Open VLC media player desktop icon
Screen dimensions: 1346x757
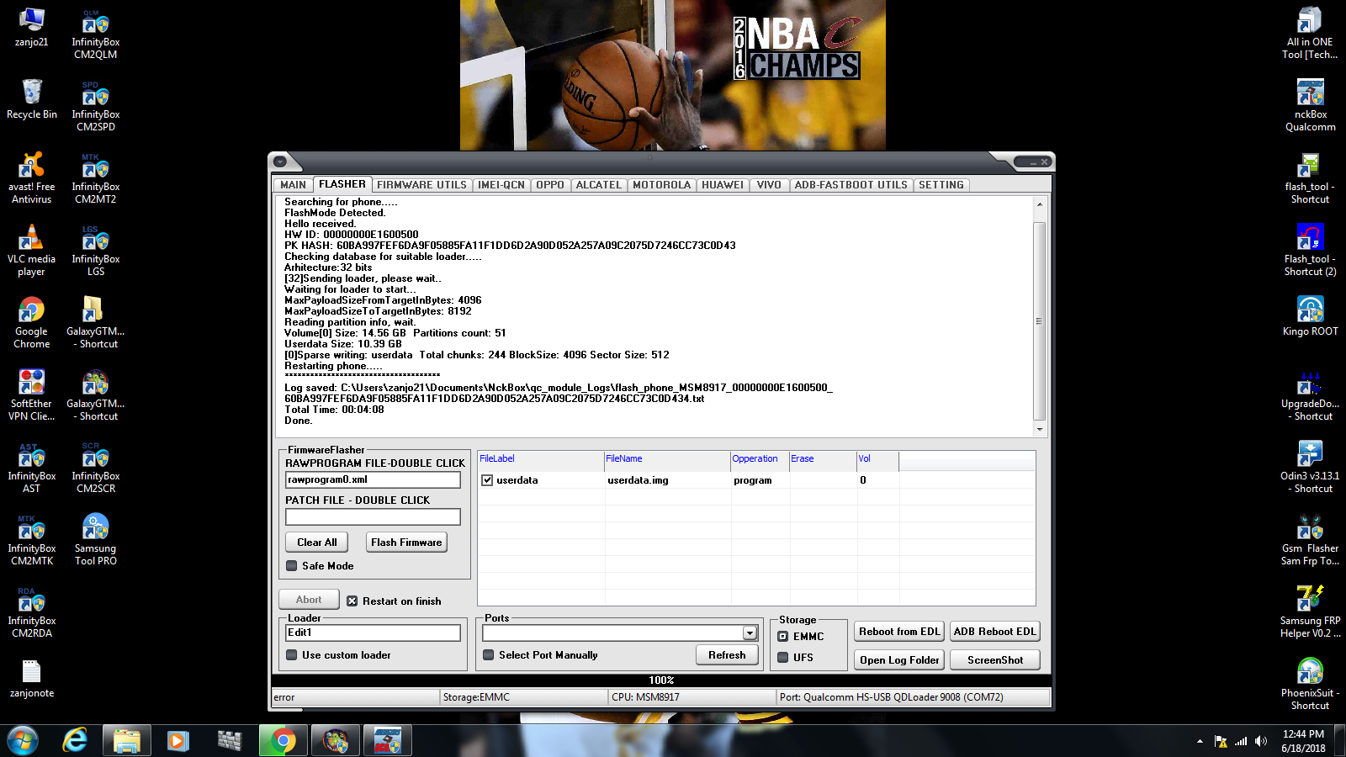pos(31,250)
